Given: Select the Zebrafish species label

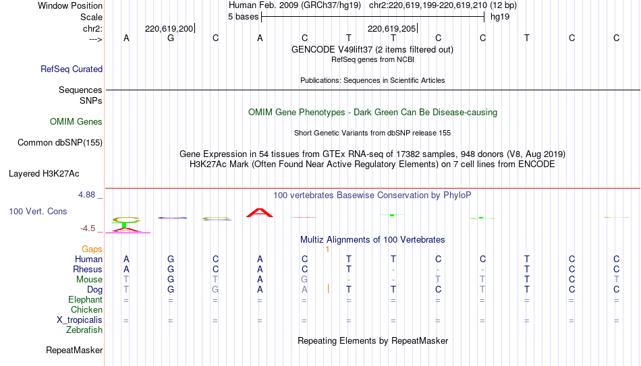Looking at the screenshot, I should [84, 330].
